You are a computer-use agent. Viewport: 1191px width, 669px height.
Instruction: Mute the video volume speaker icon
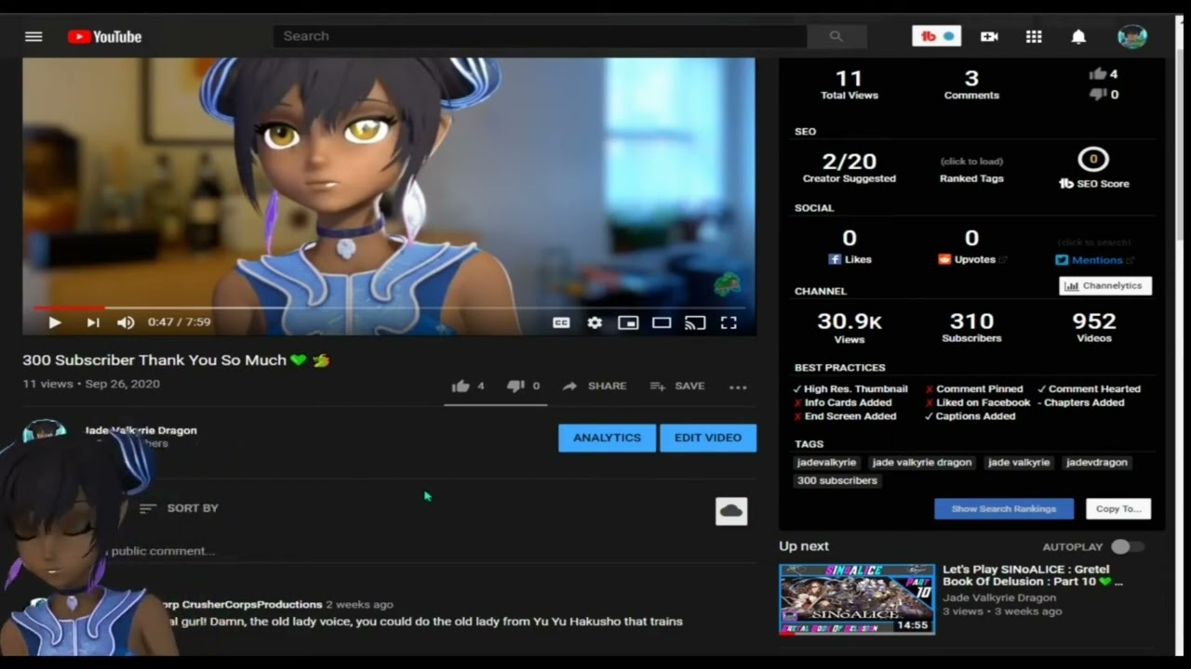(126, 322)
